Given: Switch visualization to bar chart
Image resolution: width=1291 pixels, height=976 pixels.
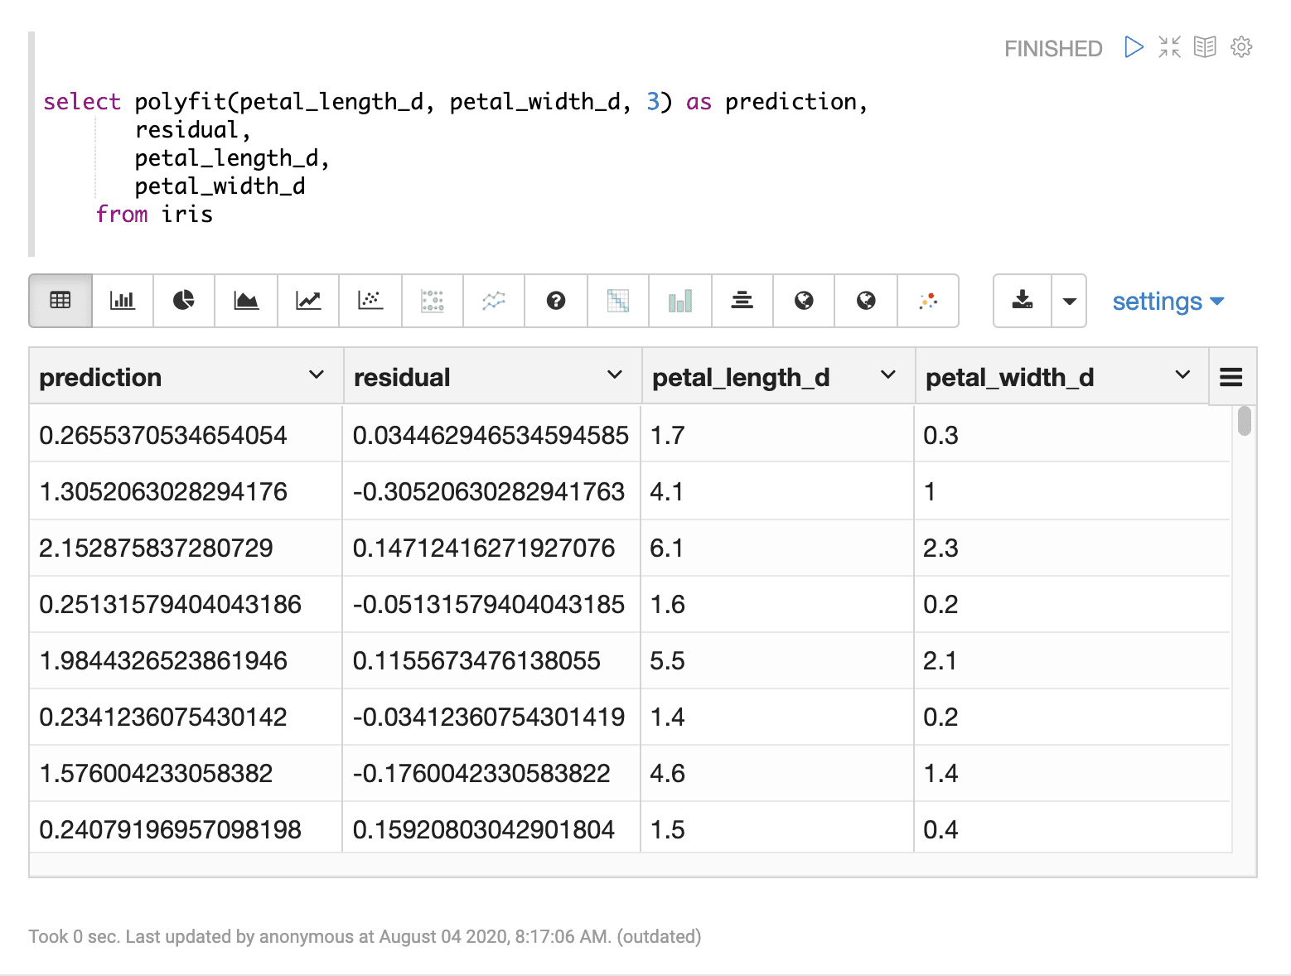Looking at the screenshot, I should [x=122, y=301].
